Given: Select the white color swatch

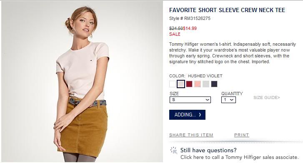Looking at the screenshot, I should click(173, 84).
